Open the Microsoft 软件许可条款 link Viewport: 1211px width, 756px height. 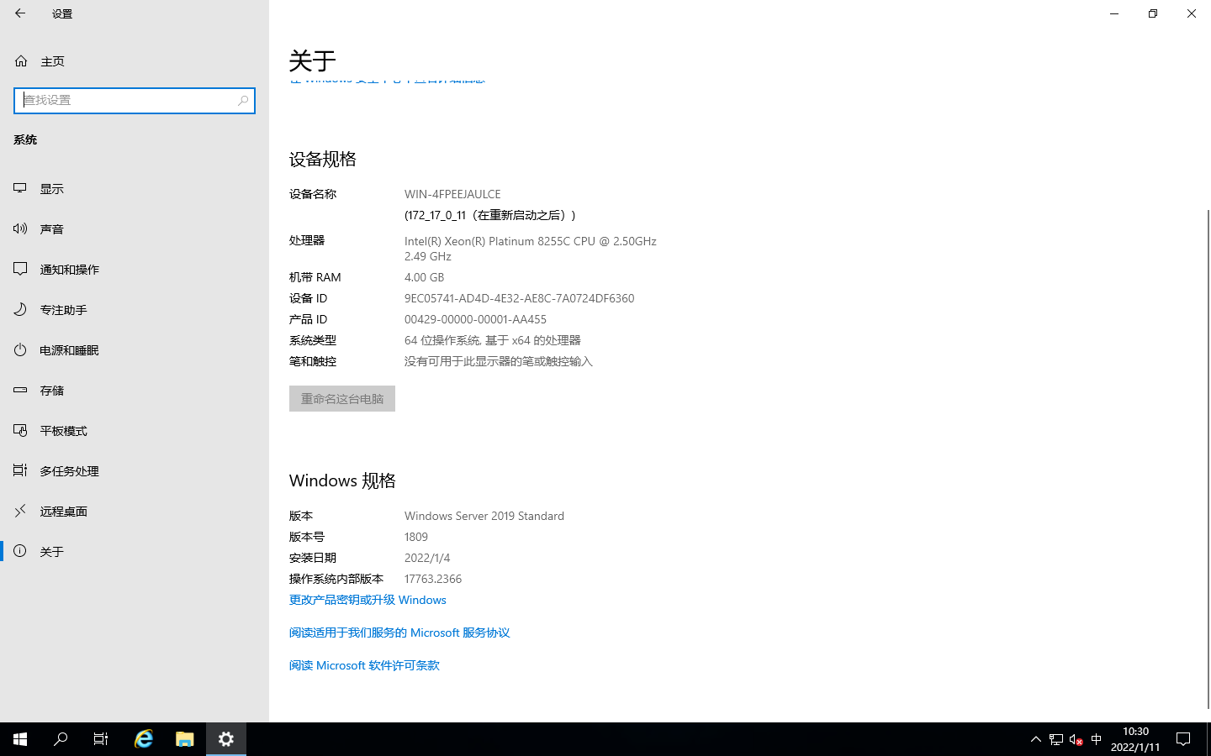(364, 665)
